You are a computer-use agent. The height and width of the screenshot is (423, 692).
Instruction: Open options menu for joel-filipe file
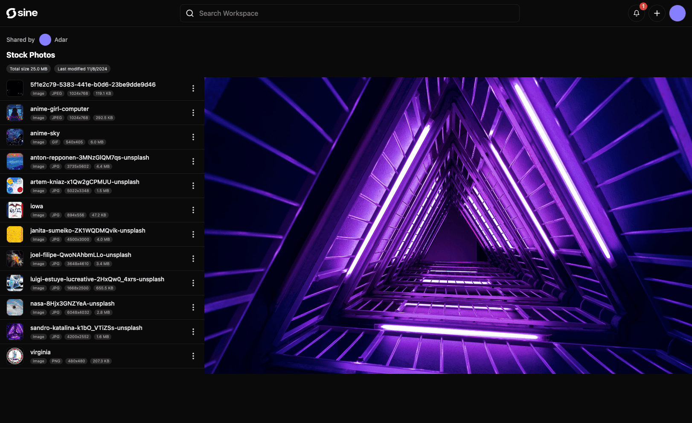[x=193, y=259]
